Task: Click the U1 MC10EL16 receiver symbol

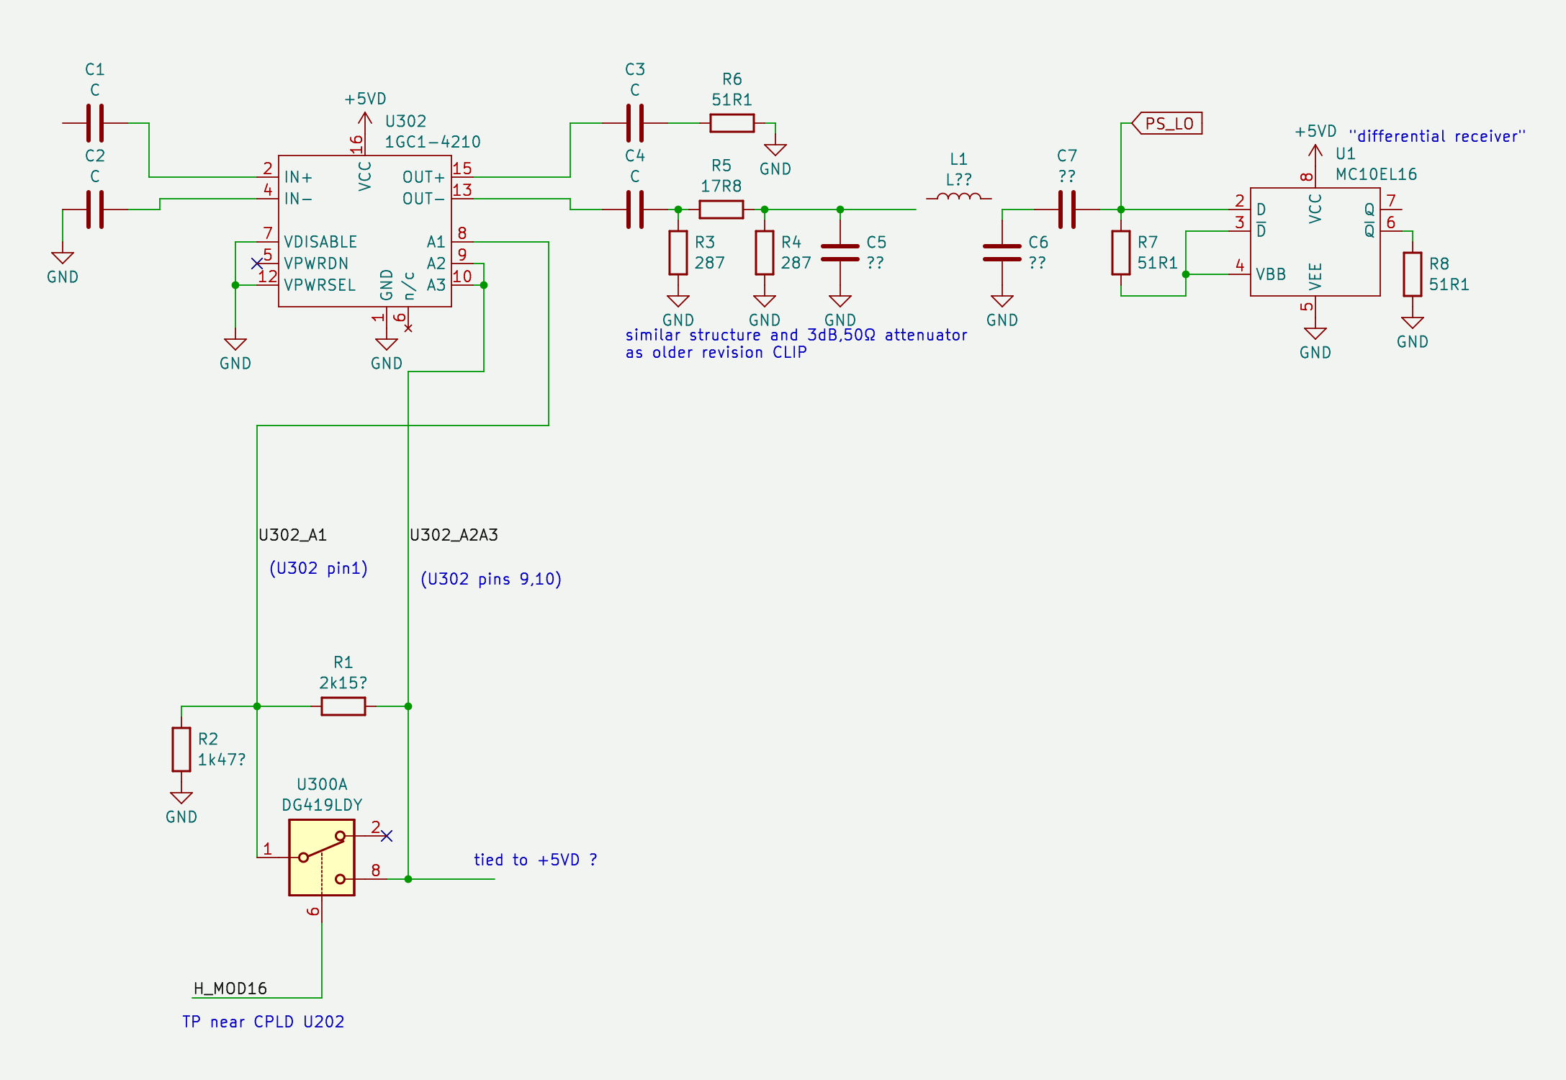Action: [x=1315, y=242]
